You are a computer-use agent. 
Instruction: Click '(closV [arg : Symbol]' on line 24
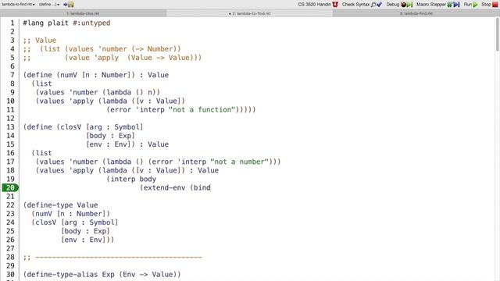pos(75,222)
